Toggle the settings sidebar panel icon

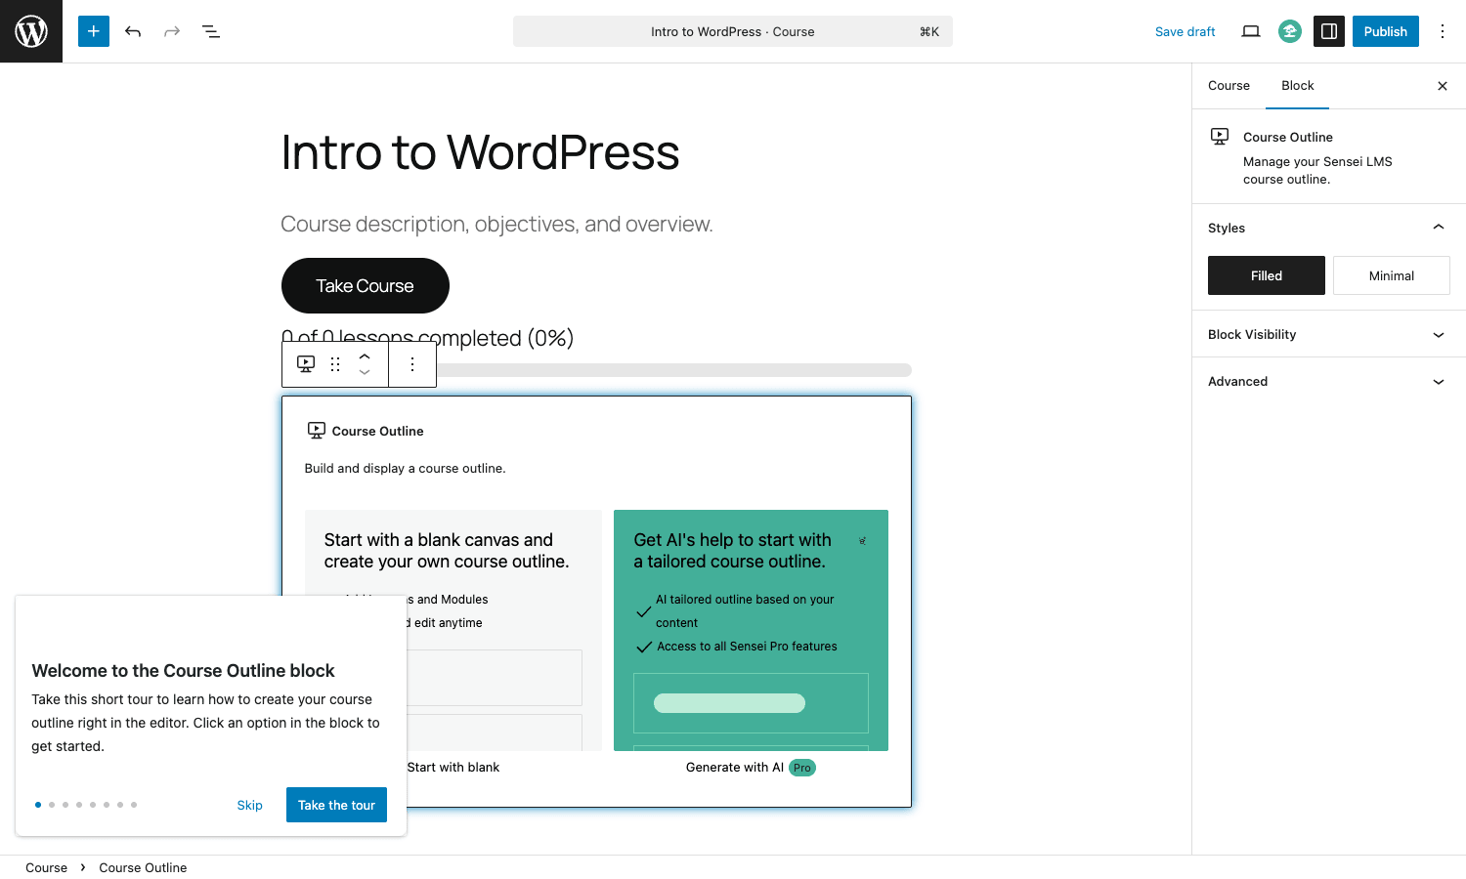coord(1329,31)
